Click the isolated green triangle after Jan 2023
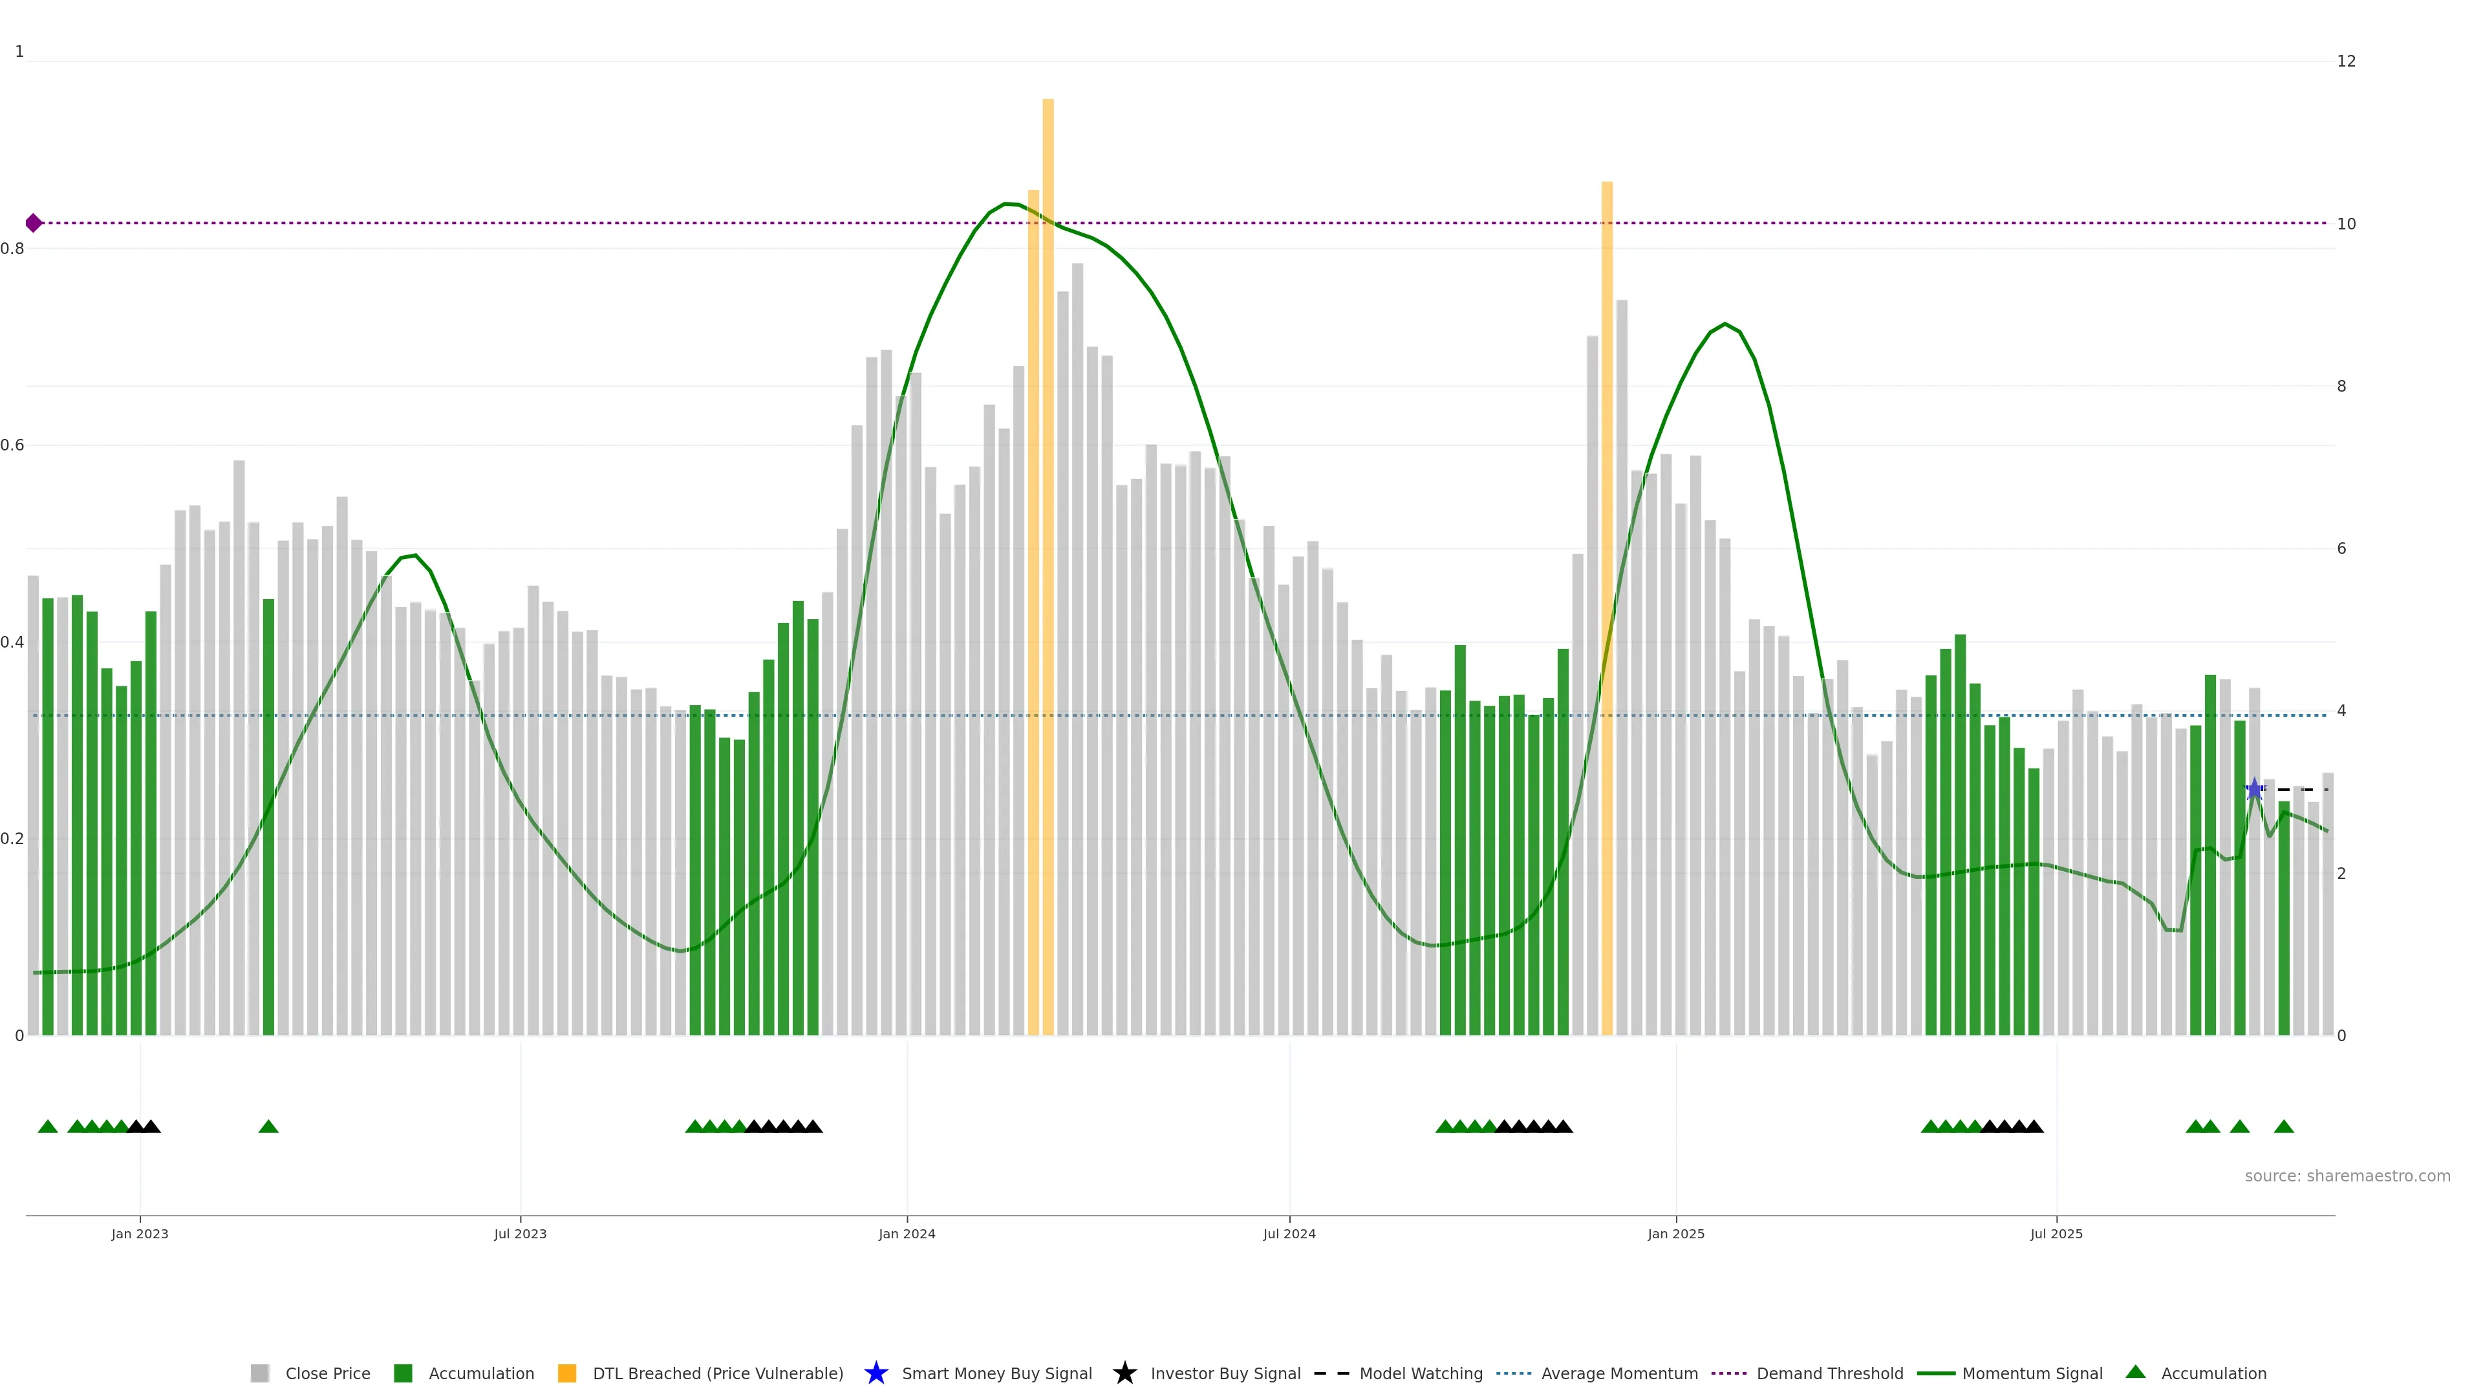 [x=269, y=1127]
